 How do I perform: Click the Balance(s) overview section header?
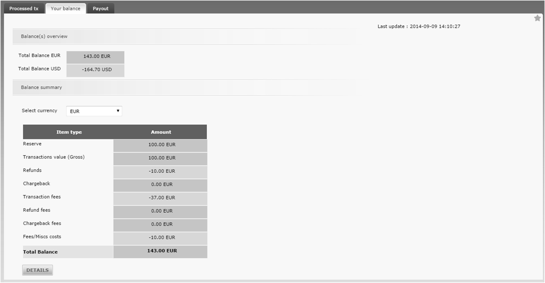[x=44, y=36]
